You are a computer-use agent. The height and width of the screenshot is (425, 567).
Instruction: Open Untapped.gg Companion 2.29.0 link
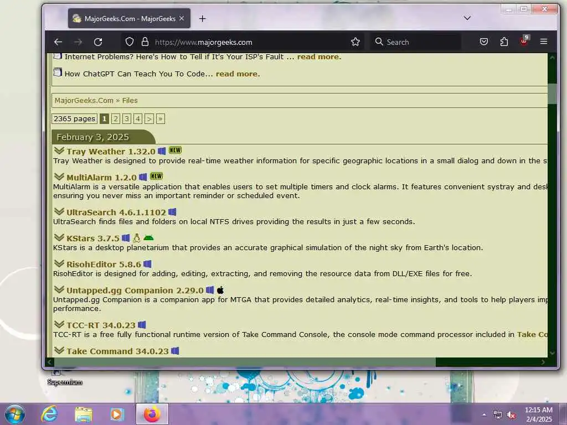click(x=135, y=290)
